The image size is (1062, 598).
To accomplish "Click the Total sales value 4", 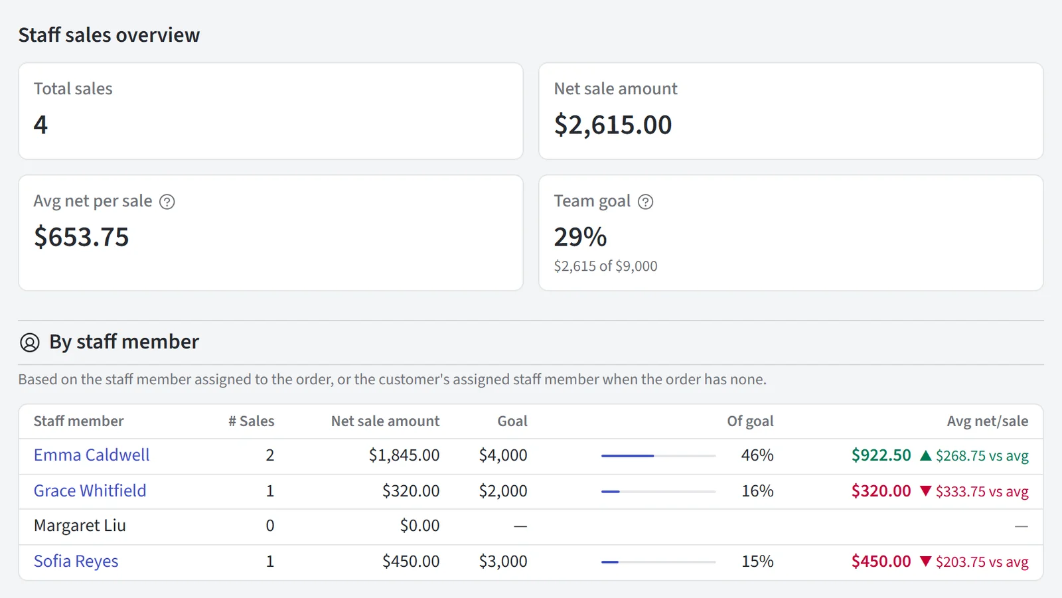I will click(40, 125).
